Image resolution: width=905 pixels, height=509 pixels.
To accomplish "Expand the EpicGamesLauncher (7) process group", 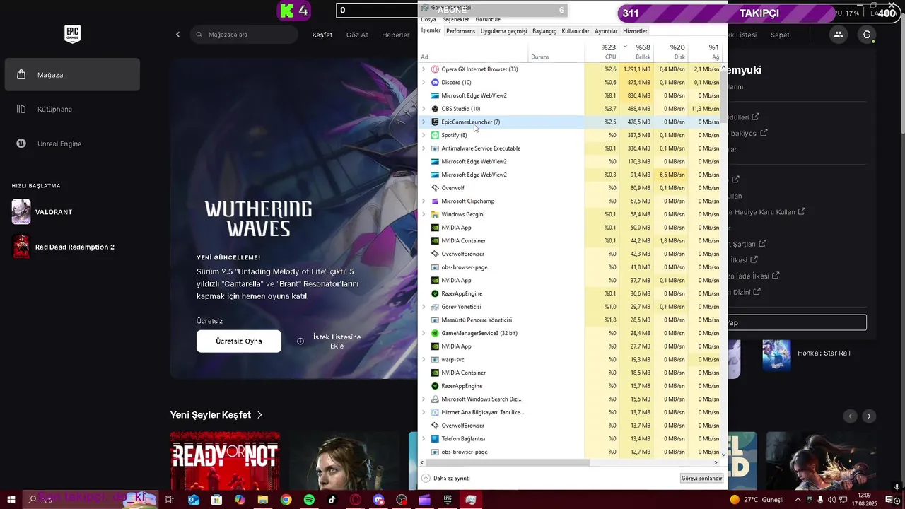I will [424, 122].
